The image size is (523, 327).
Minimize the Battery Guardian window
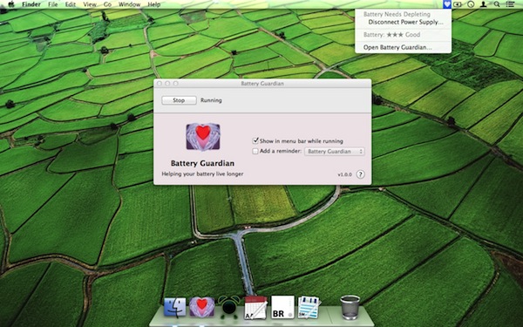tap(167, 84)
